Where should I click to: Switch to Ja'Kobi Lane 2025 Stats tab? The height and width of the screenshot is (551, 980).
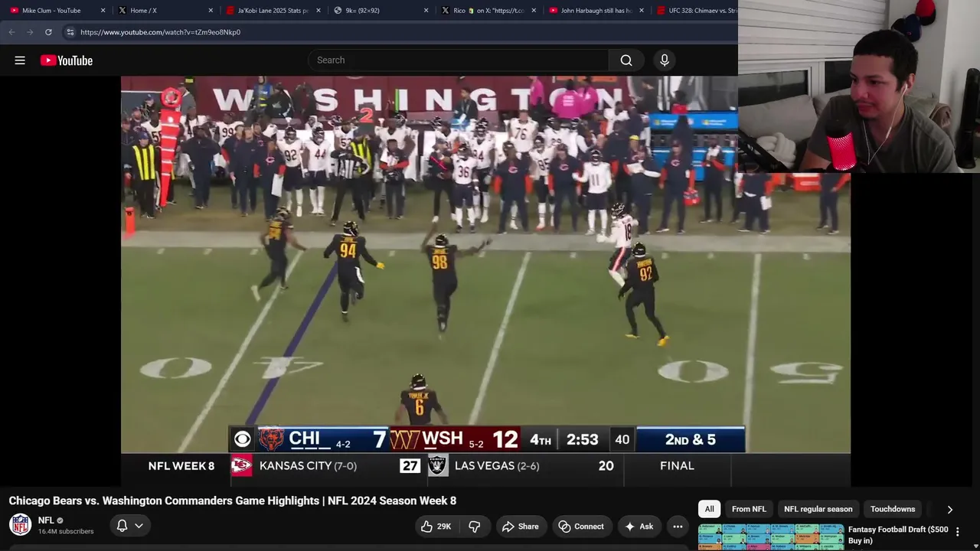[x=273, y=11]
